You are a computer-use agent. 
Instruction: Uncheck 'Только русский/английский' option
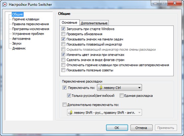69,95
